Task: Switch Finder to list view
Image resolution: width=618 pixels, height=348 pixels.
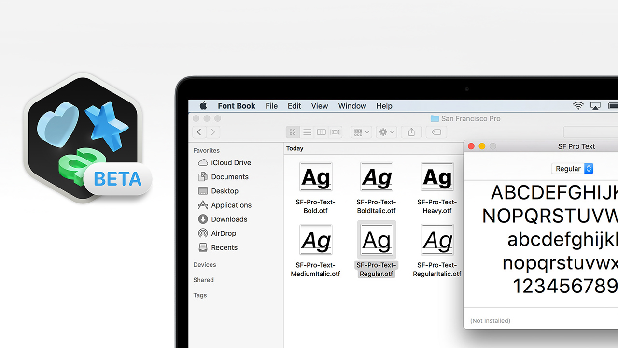Action: 307,132
